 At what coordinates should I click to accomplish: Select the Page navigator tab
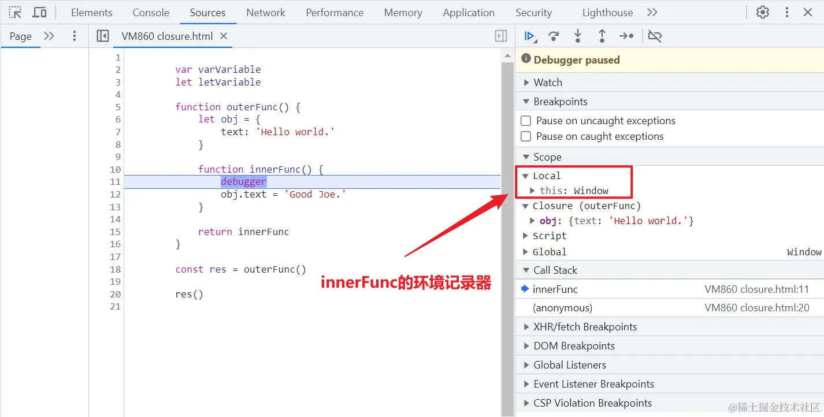pyautogui.click(x=20, y=36)
